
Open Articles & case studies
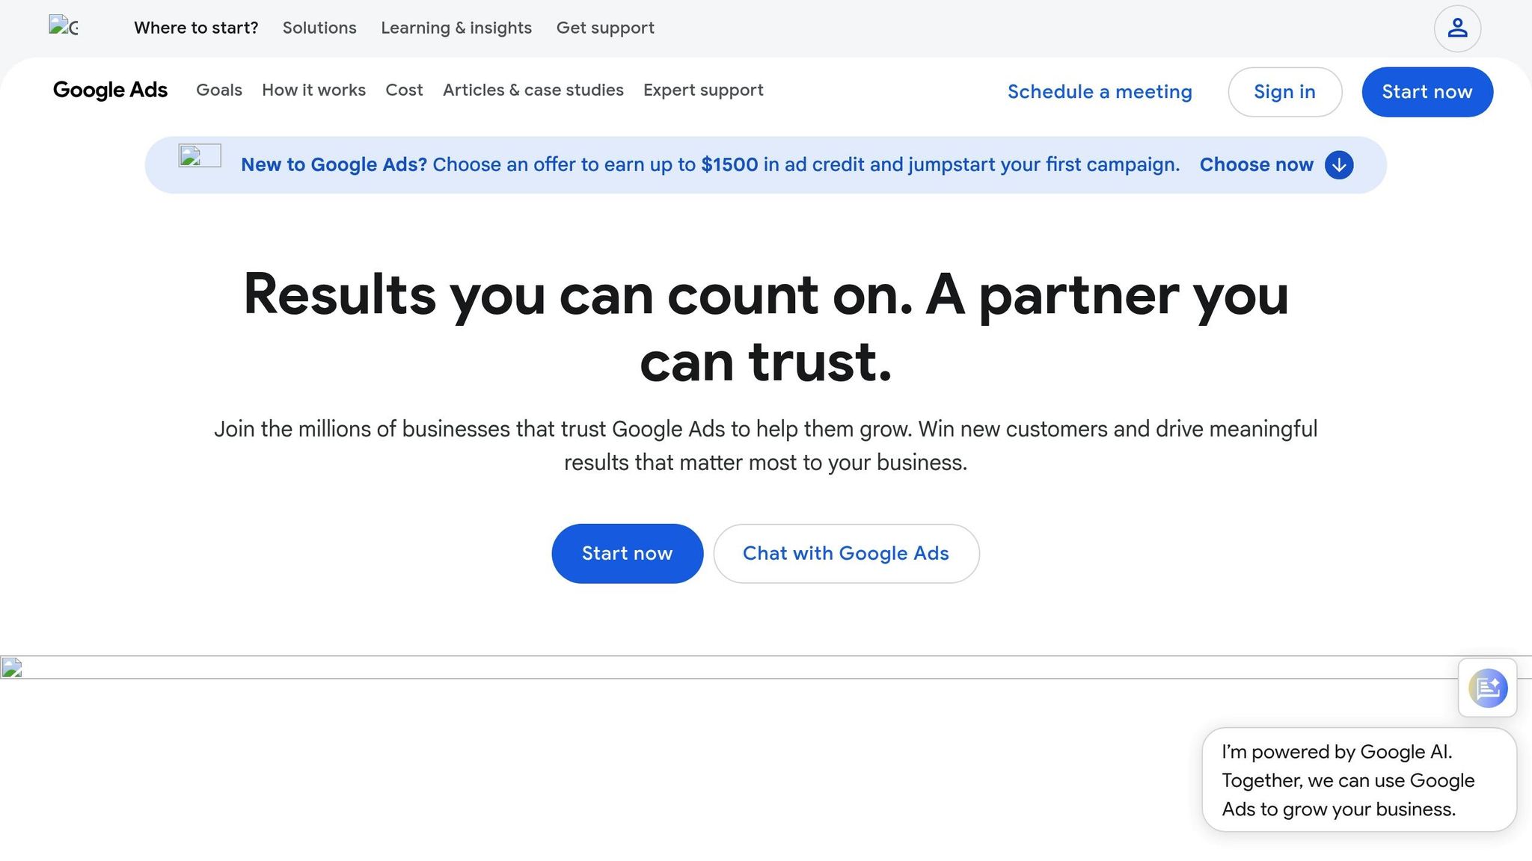(x=533, y=90)
